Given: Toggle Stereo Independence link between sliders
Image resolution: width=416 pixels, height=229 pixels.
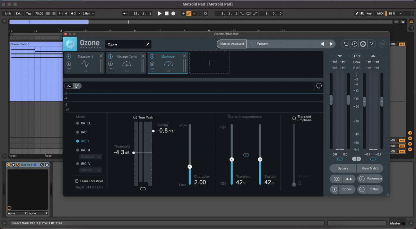Looking at the screenshot, I should click(x=246, y=155).
